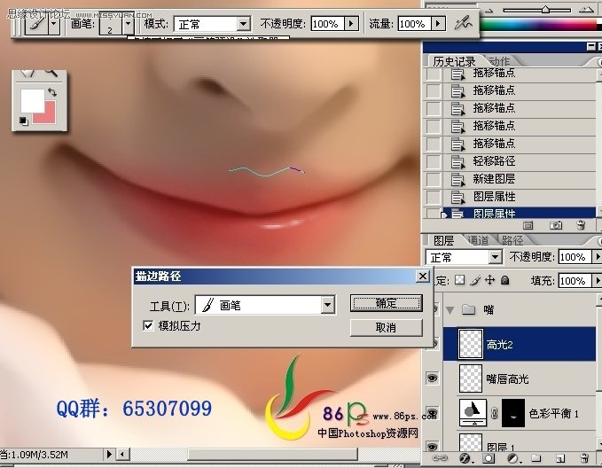Open layer blend mode 正常 dropdown
This screenshot has width=602, height=468.
coord(495,256)
